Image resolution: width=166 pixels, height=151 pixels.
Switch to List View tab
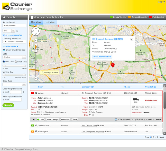(50, 22)
